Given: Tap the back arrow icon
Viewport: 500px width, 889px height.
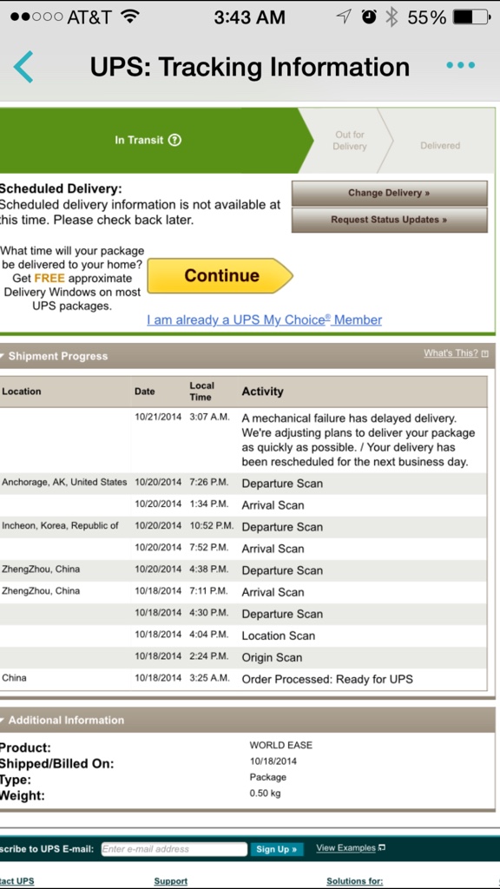Looking at the screenshot, I should pyautogui.click(x=23, y=67).
